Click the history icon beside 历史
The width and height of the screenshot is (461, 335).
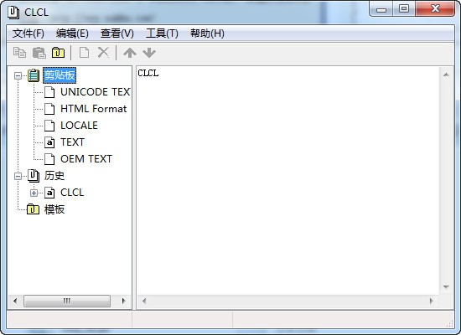34,176
